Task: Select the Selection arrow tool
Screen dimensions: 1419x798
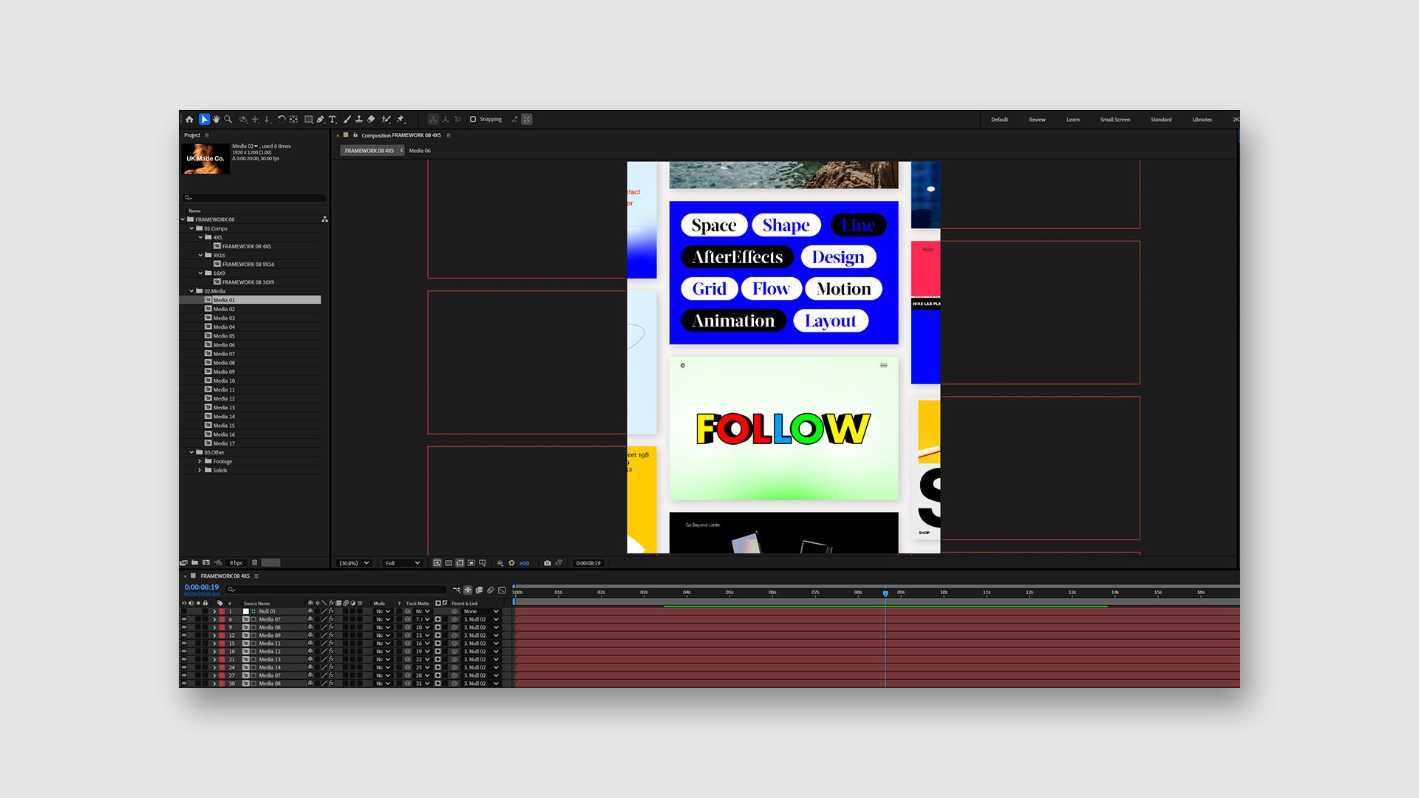Action: click(x=204, y=119)
